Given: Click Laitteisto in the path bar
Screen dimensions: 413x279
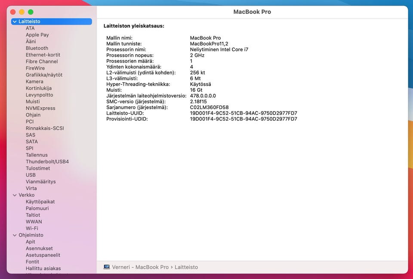Looking at the screenshot, I should (x=186, y=267).
